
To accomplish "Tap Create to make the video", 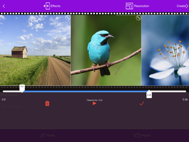I will (x=182, y=6).
